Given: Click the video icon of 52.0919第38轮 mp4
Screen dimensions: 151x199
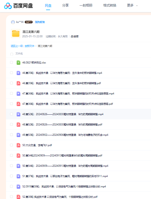Looking at the screenshot, I should point(19,187).
